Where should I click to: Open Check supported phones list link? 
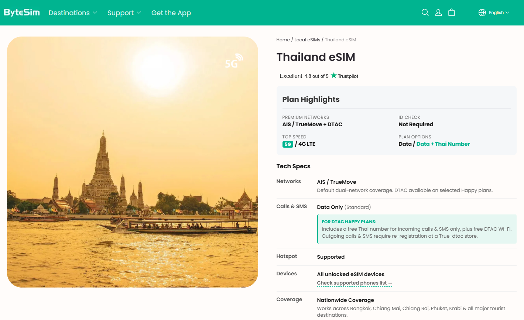coord(355,283)
